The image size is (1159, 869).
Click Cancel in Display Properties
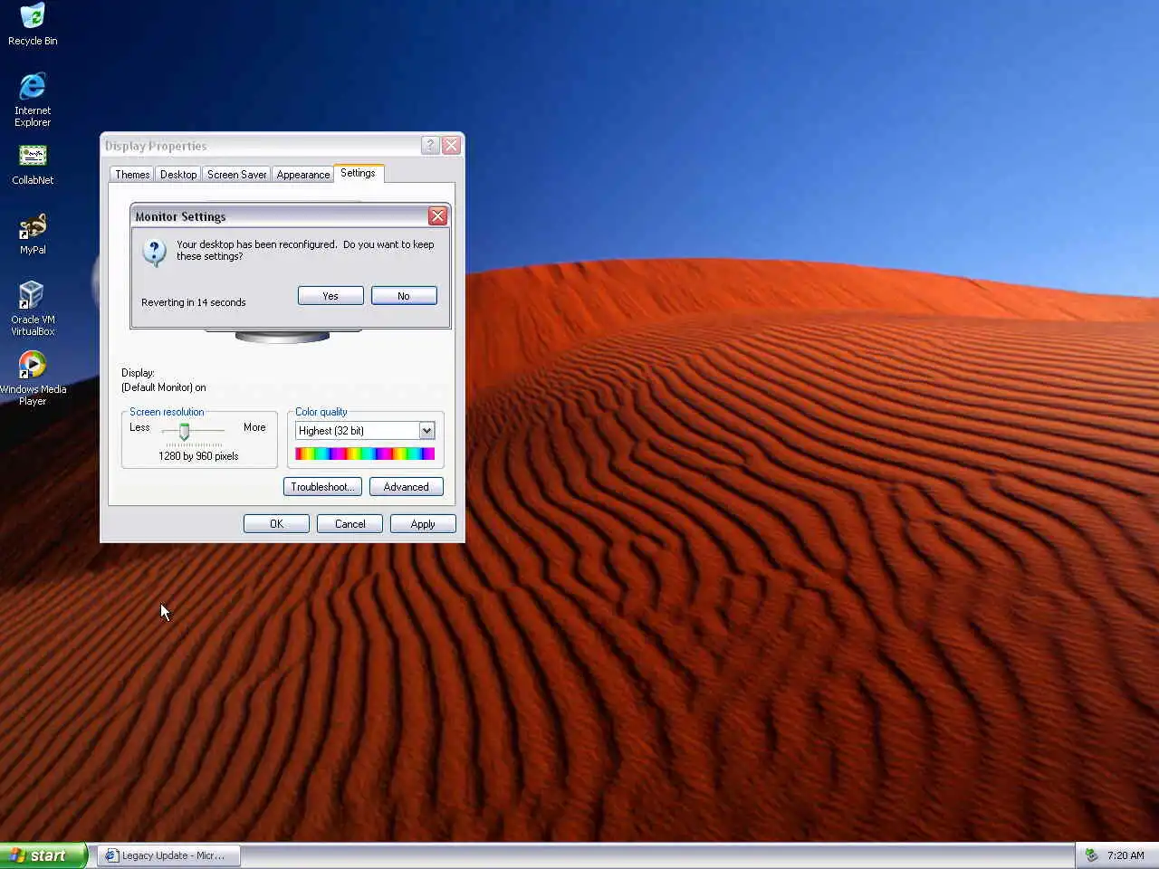[x=350, y=524]
